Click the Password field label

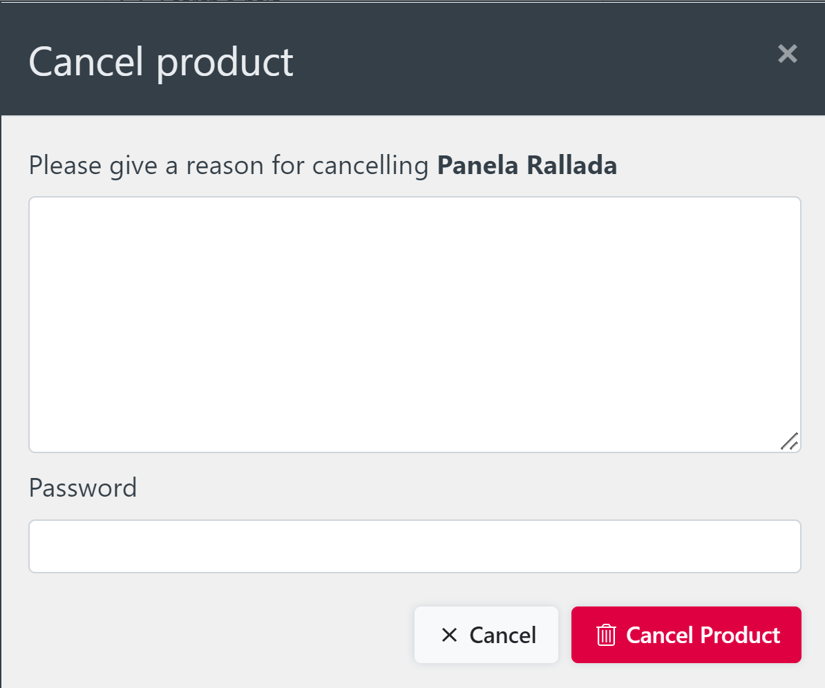pyautogui.click(x=82, y=488)
